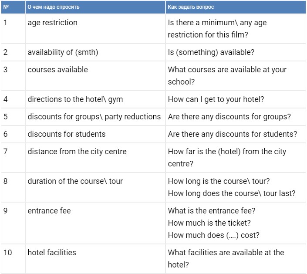Select 'duration of the course\ tour' cell
This screenshot has height=274, width=307.
(x=95, y=187)
